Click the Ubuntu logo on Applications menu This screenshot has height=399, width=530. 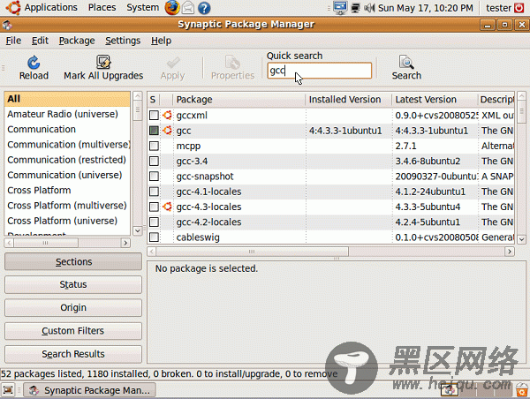tap(13, 7)
